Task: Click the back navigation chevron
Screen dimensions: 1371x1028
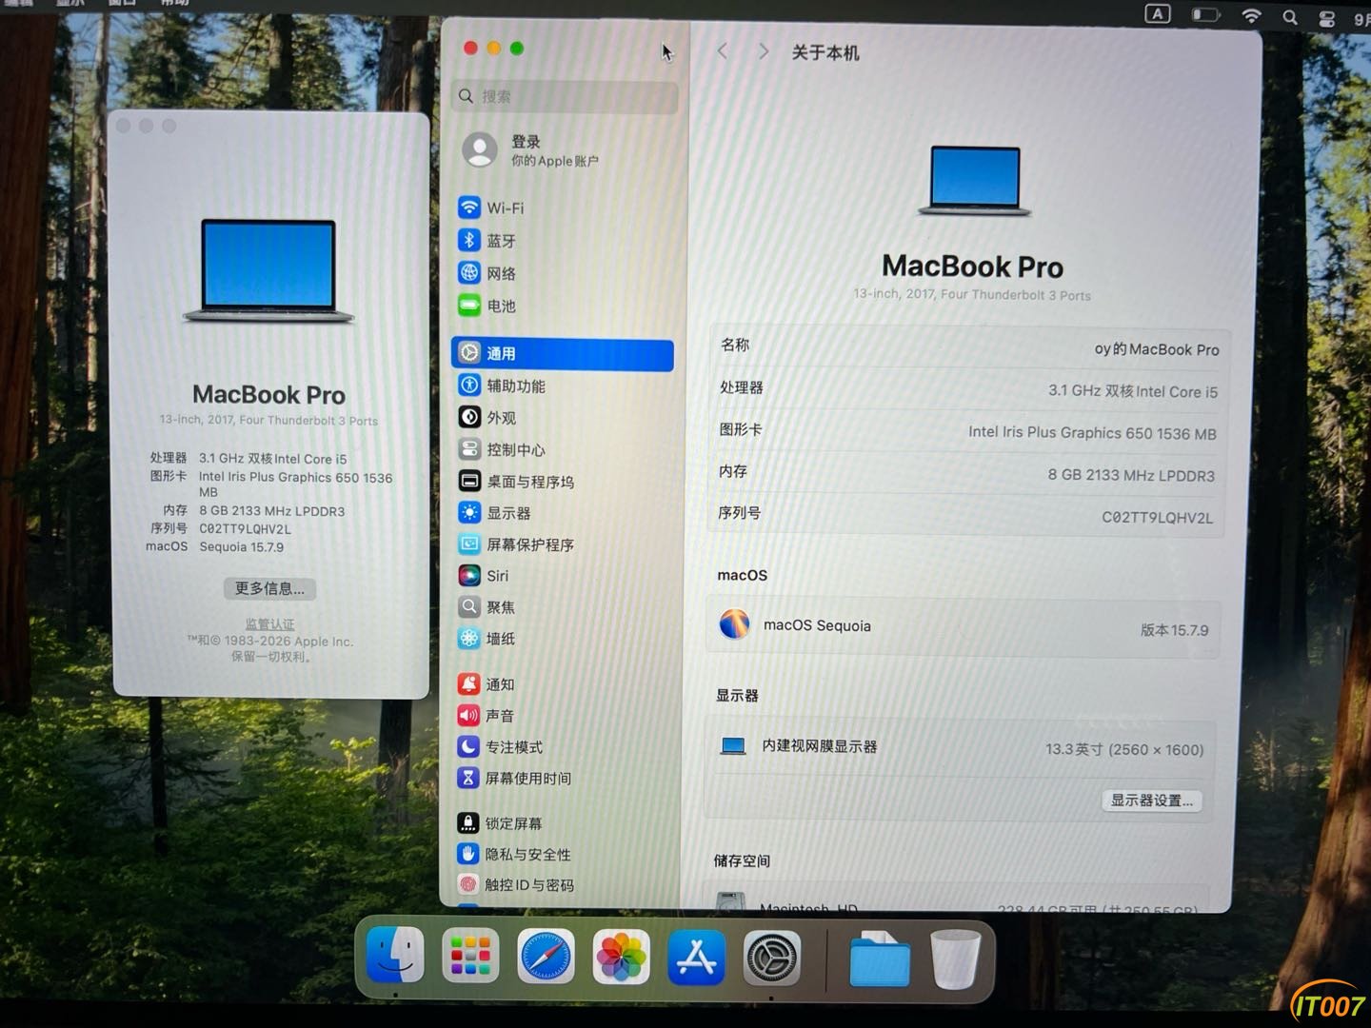Action: pos(723,51)
